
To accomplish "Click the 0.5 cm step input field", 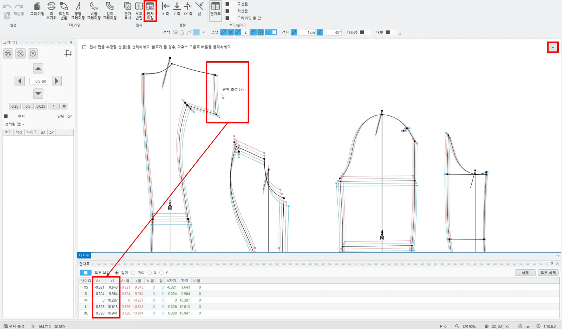I will tap(38, 81).
